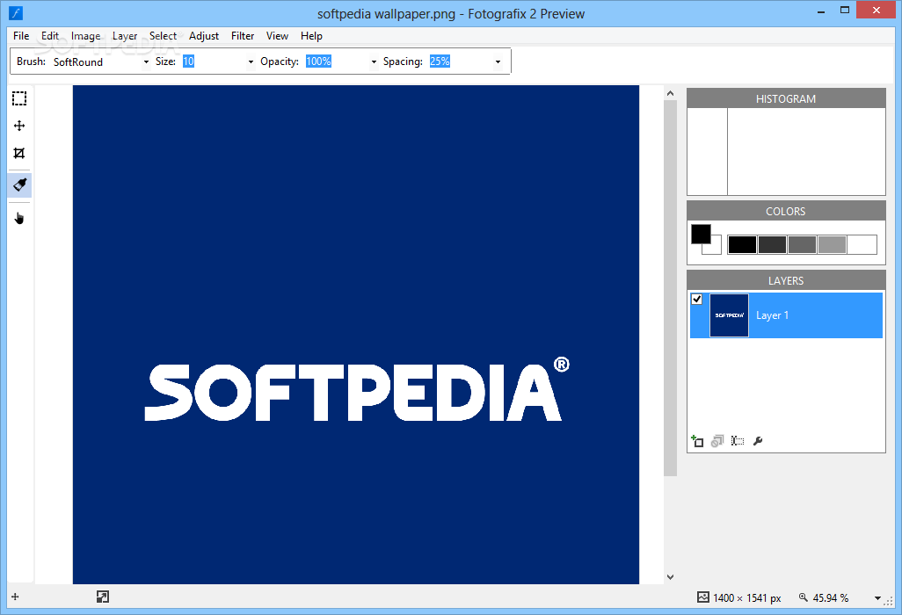Open the zoom level dropdown in the status bar
This screenshot has height=615, width=902.
pyautogui.click(x=878, y=597)
